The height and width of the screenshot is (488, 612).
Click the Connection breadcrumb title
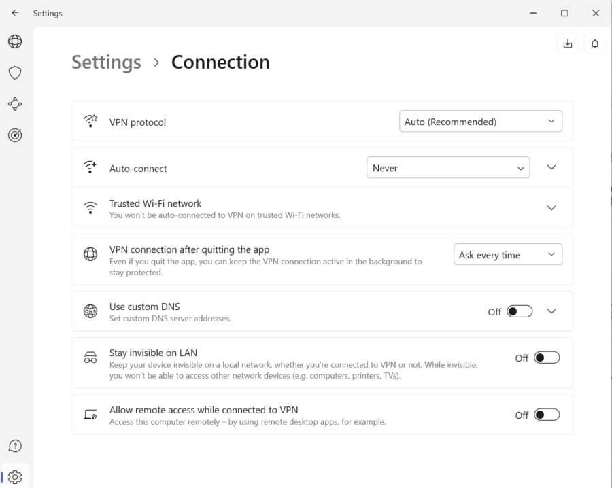[220, 62]
